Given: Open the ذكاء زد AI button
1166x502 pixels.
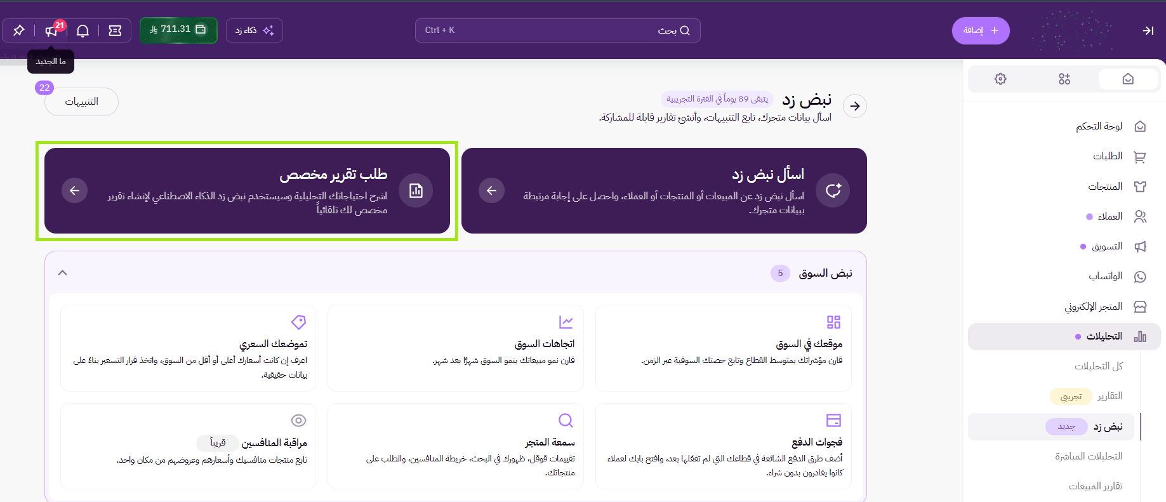Looking at the screenshot, I should [255, 30].
